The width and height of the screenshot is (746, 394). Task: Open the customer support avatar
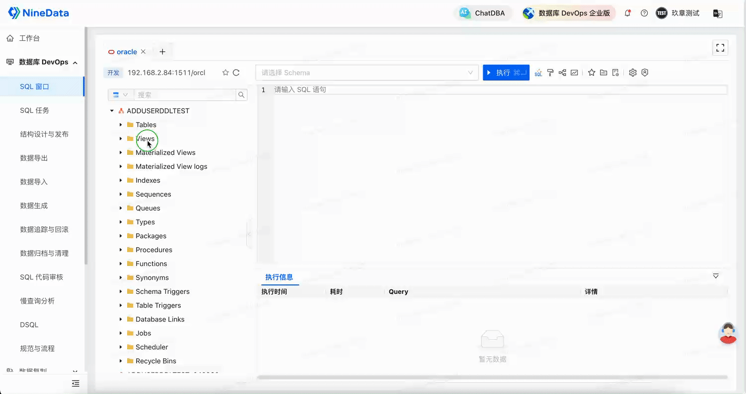pos(728,333)
